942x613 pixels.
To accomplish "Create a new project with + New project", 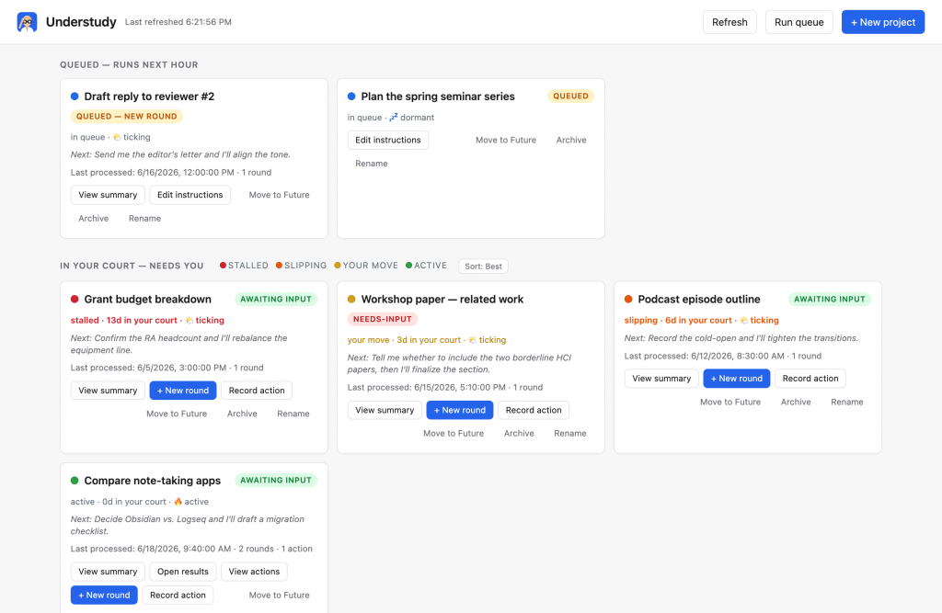I will coord(882,22).
